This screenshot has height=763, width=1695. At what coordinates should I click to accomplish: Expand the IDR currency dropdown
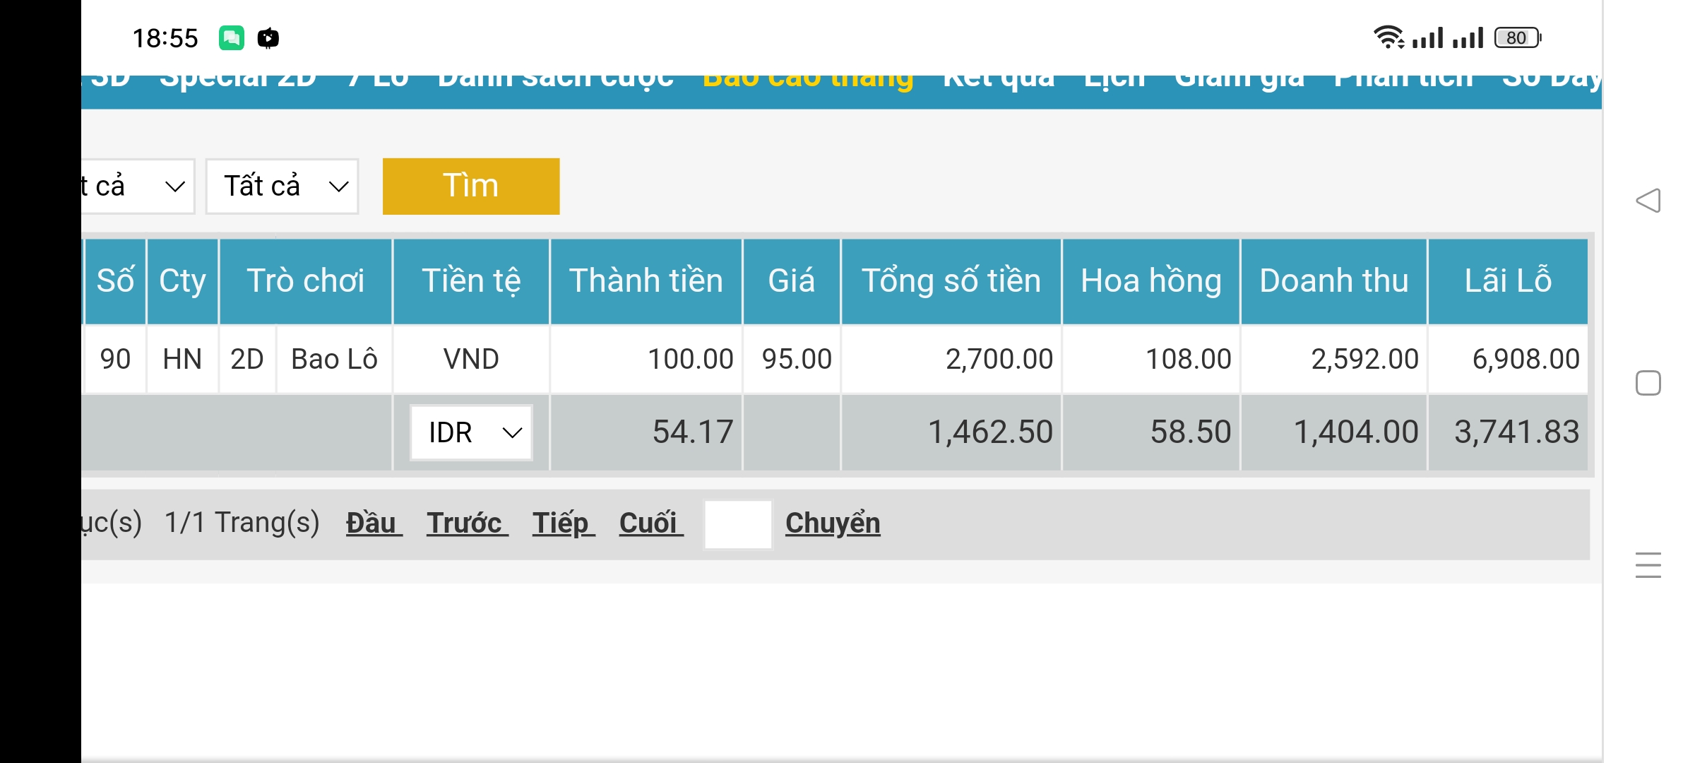click(471, 432)
